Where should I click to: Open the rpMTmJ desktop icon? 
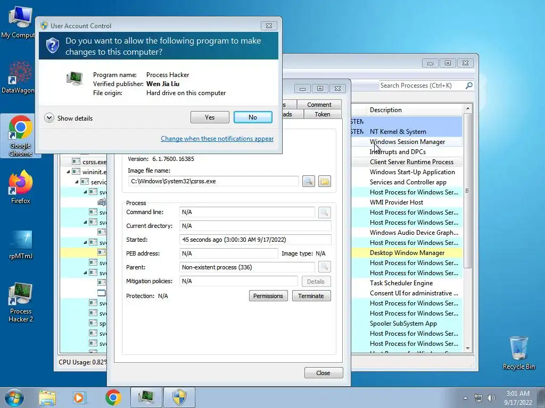tap(21, 244)
